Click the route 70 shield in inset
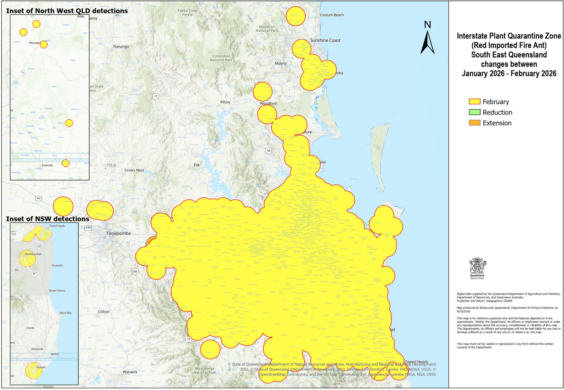564x390 pixels. [23, 73]
